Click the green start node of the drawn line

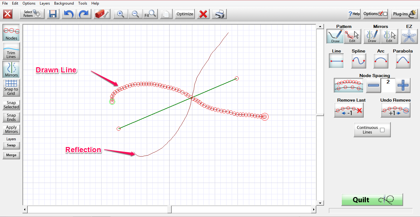112,102
